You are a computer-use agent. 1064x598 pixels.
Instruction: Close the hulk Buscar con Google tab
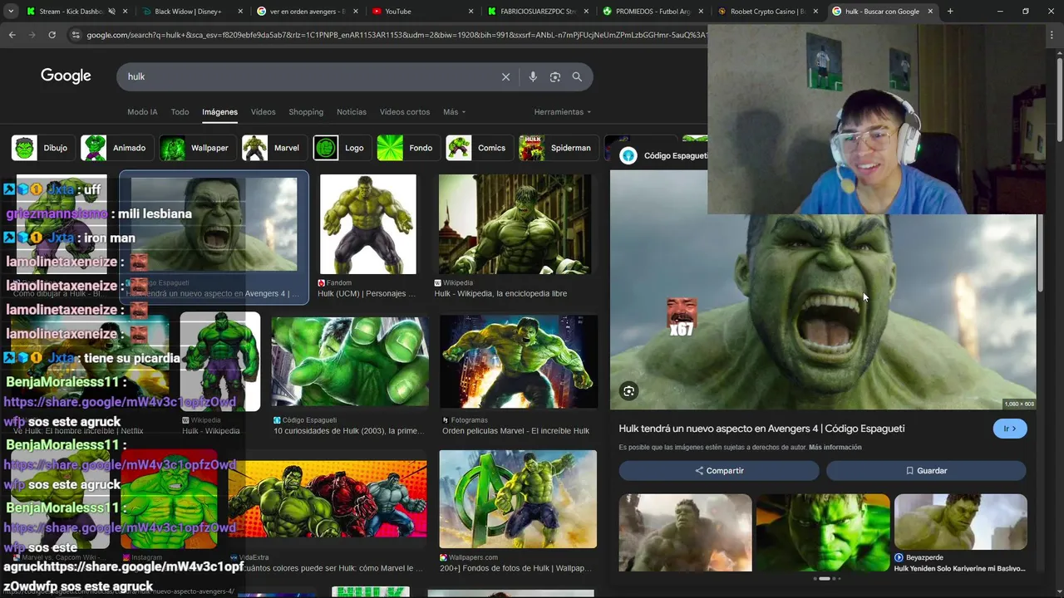(930, 12)
